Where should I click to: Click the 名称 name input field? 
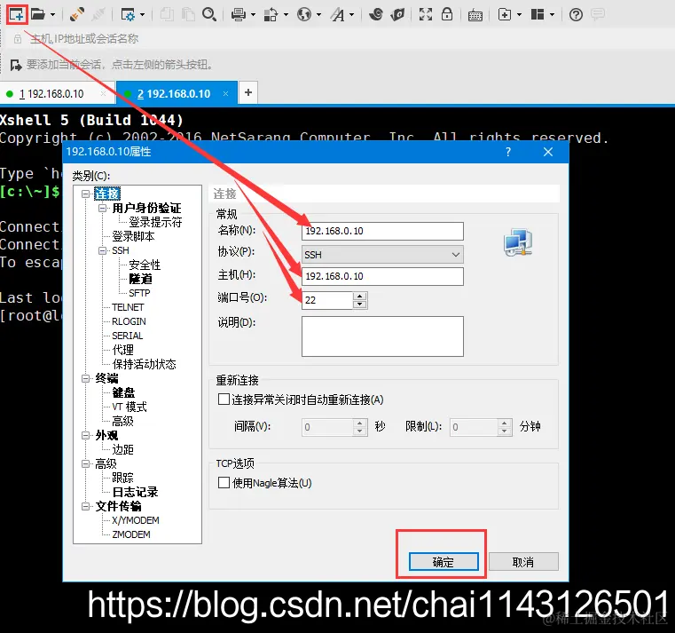pos(382,232)
